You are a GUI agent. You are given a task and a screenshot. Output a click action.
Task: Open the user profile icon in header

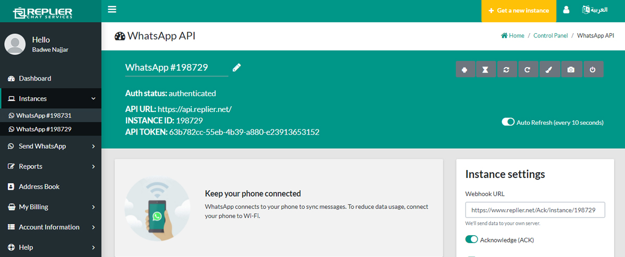[566, 10]
